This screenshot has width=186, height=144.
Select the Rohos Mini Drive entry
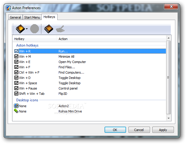70,111
